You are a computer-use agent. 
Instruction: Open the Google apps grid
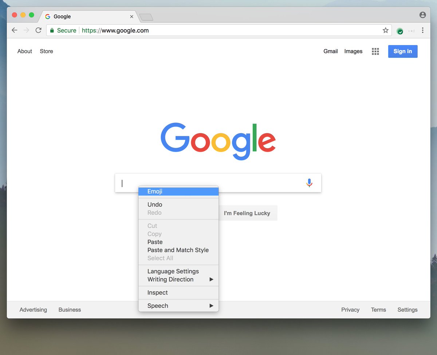(x=375, y=51)
